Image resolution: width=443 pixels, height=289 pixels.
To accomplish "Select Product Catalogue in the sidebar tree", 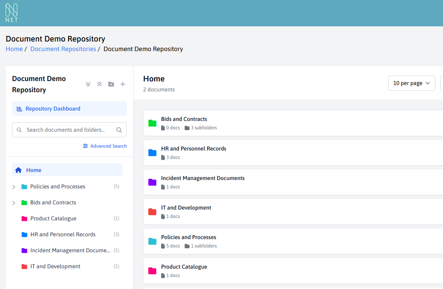I will [53, 218].
